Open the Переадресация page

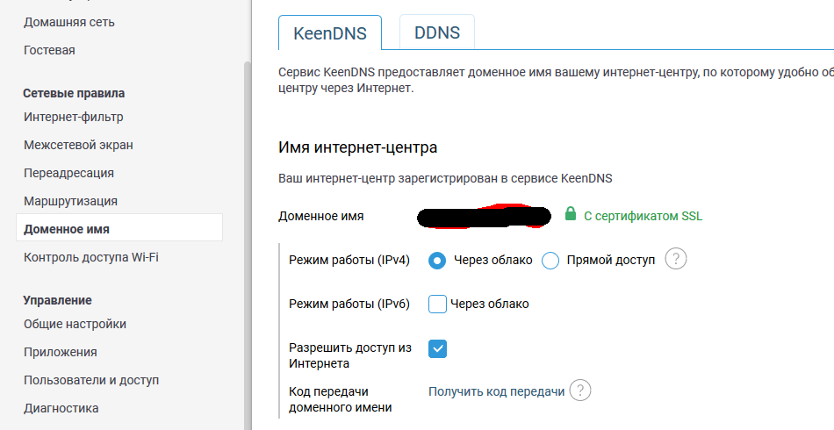68,173
